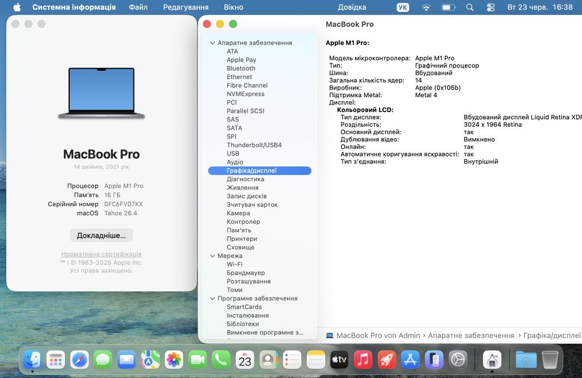Viewport: 582px width, 378px height.
Task: Open the Довідка menu
Action: pos(352,7)
